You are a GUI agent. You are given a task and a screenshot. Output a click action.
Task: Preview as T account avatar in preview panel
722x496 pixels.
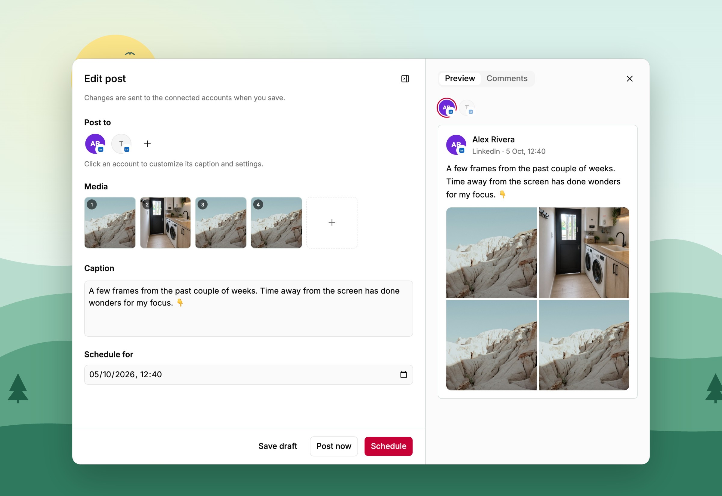466,108
